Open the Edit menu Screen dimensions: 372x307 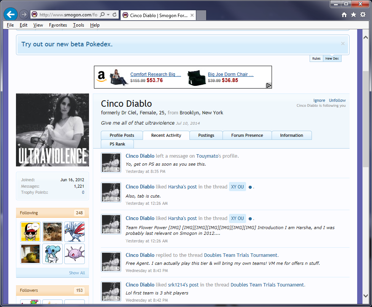(24, 25)
